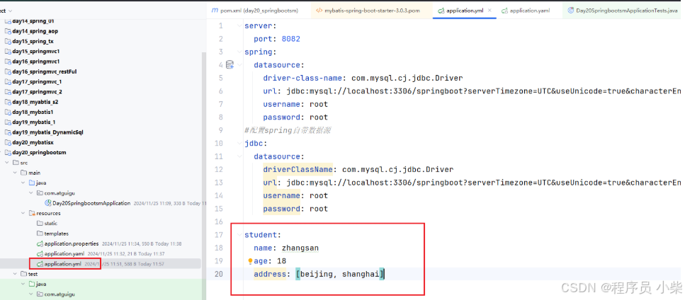The image size is (685, 300).
Task: Click the day16_springmvc_restFul module folder icon
Action: [x=7, y=71]
